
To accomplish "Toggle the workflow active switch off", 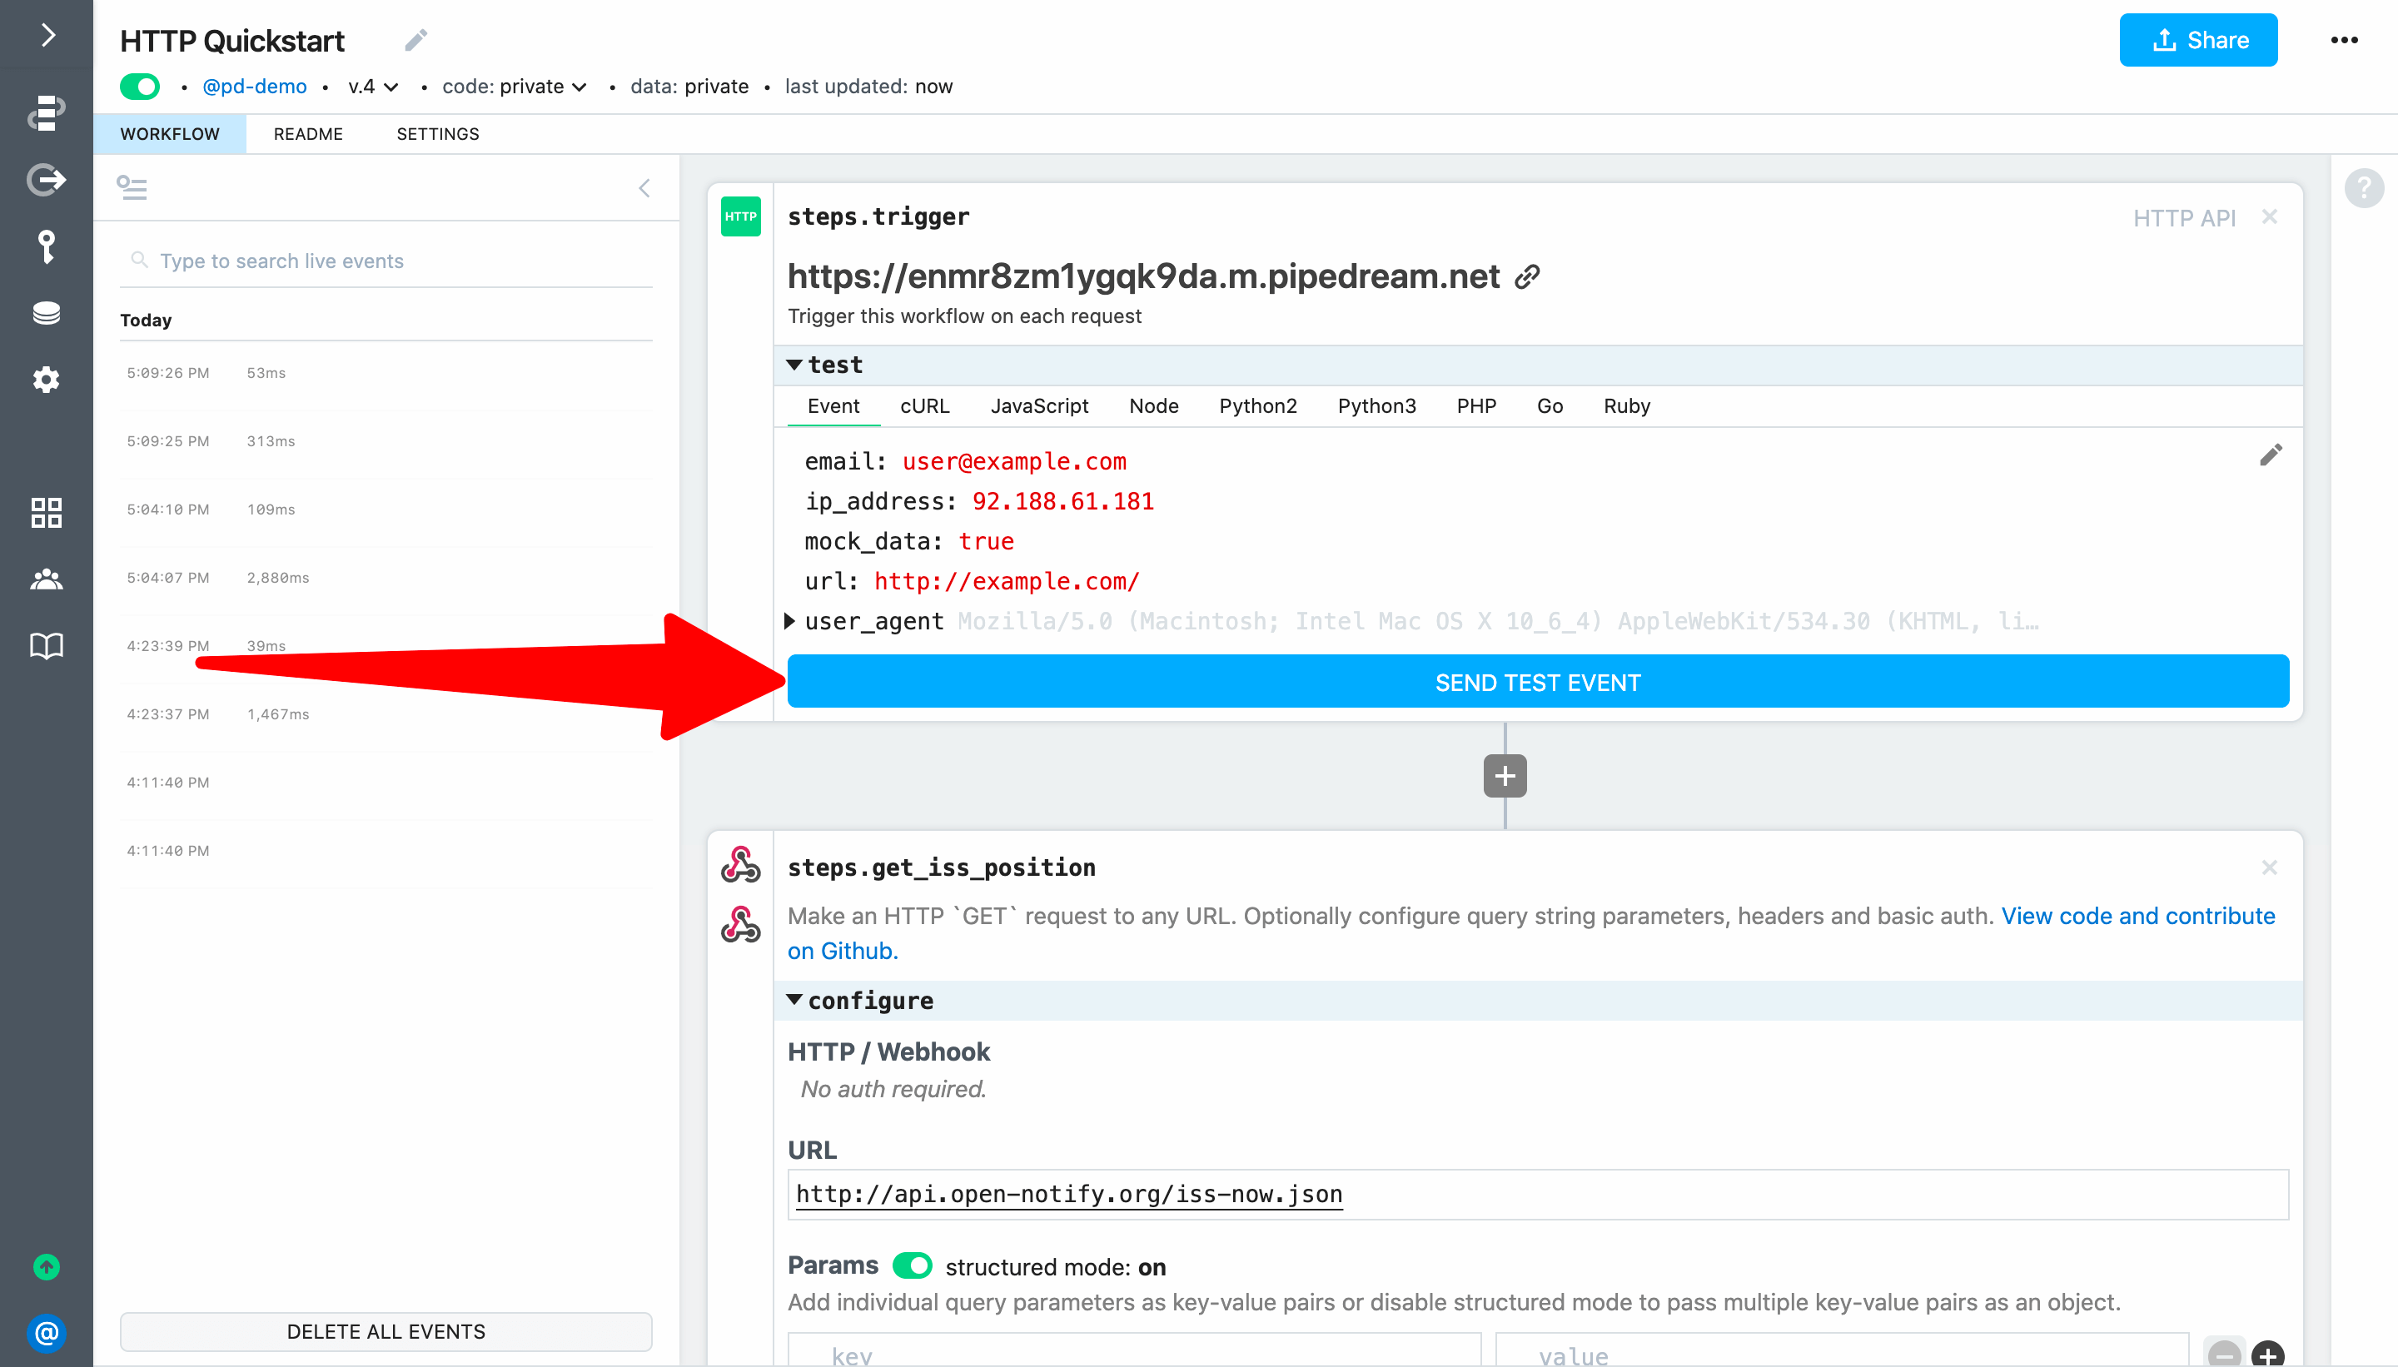I will tap(140, 87).
